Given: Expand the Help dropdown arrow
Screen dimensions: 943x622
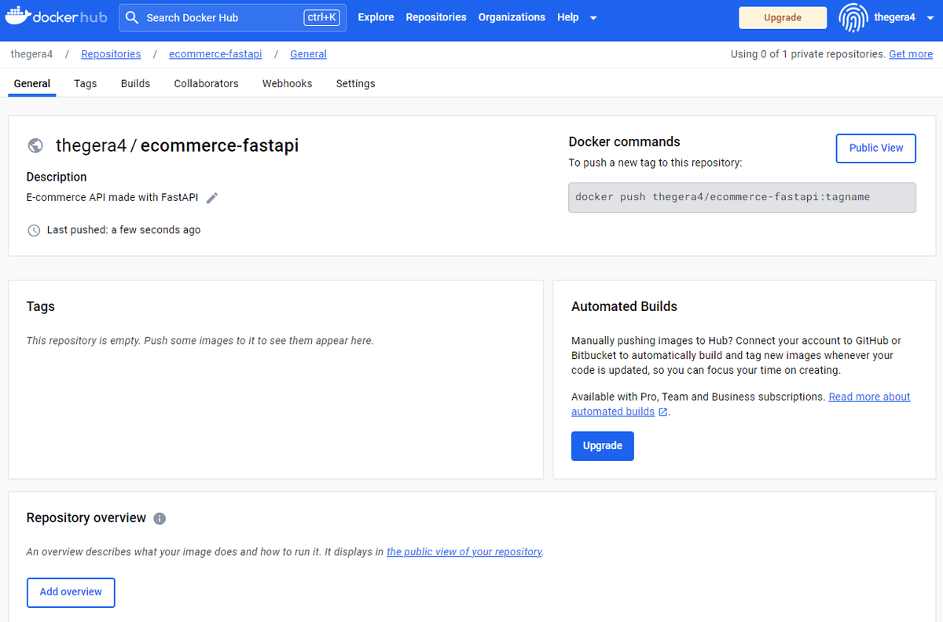Looking at the screenshot, I should [593, 17].
